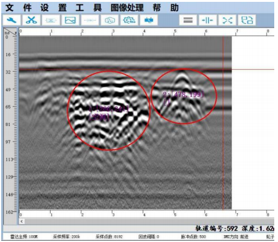The width and height of the screenshot is (278, 242).
Task: Click the wrench settings icon
Action: 12,20
